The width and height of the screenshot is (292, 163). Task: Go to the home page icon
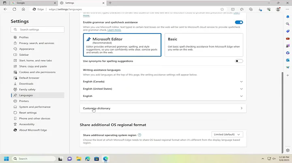[23, 9]
